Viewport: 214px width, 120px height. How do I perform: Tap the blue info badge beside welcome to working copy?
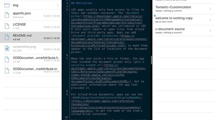154,16
